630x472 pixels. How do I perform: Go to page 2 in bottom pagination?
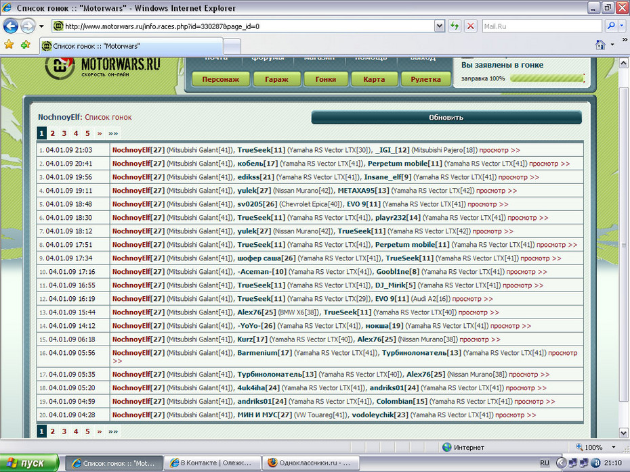click(53, 431)
